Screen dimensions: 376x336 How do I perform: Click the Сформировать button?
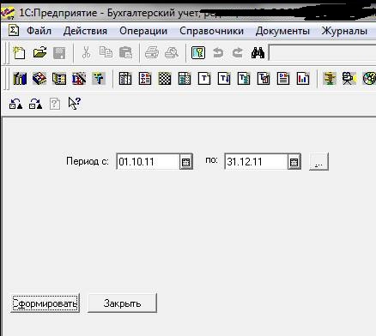click(45, 303)
